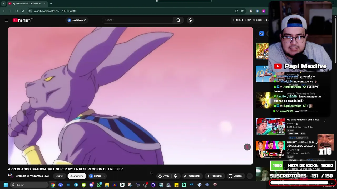The image size is (337, 189).
Task: Open browser home page button
Action: pos(23,11)
